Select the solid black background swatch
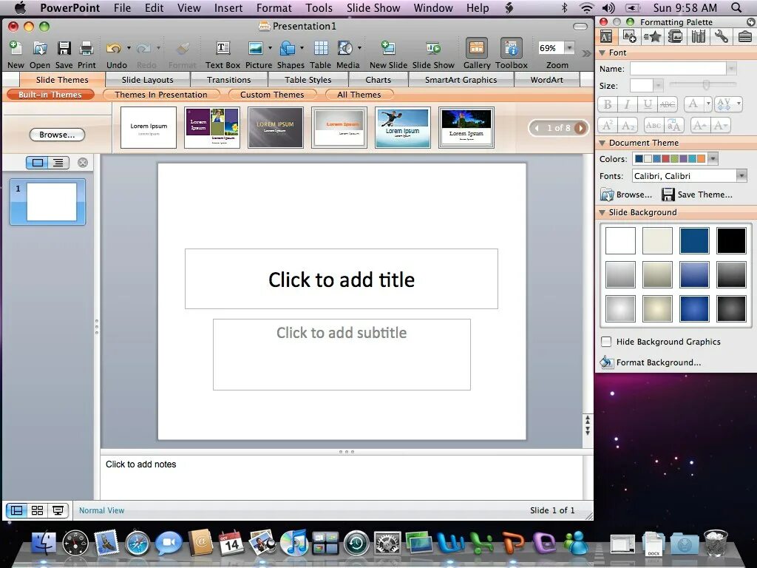757x568 pixels. 731,240
